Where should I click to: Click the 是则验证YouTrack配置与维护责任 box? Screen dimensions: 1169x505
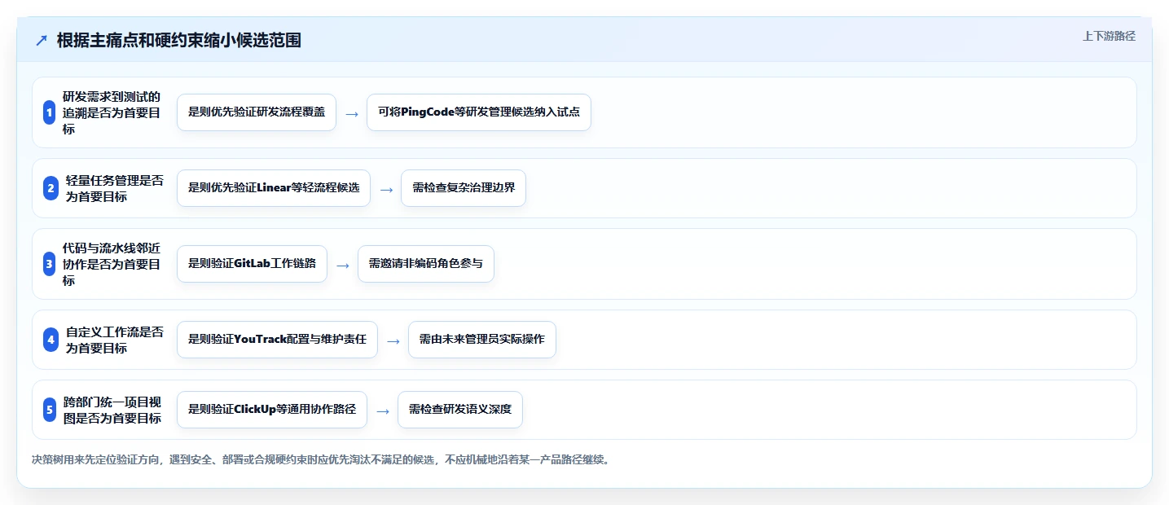[x=277, y=340]
